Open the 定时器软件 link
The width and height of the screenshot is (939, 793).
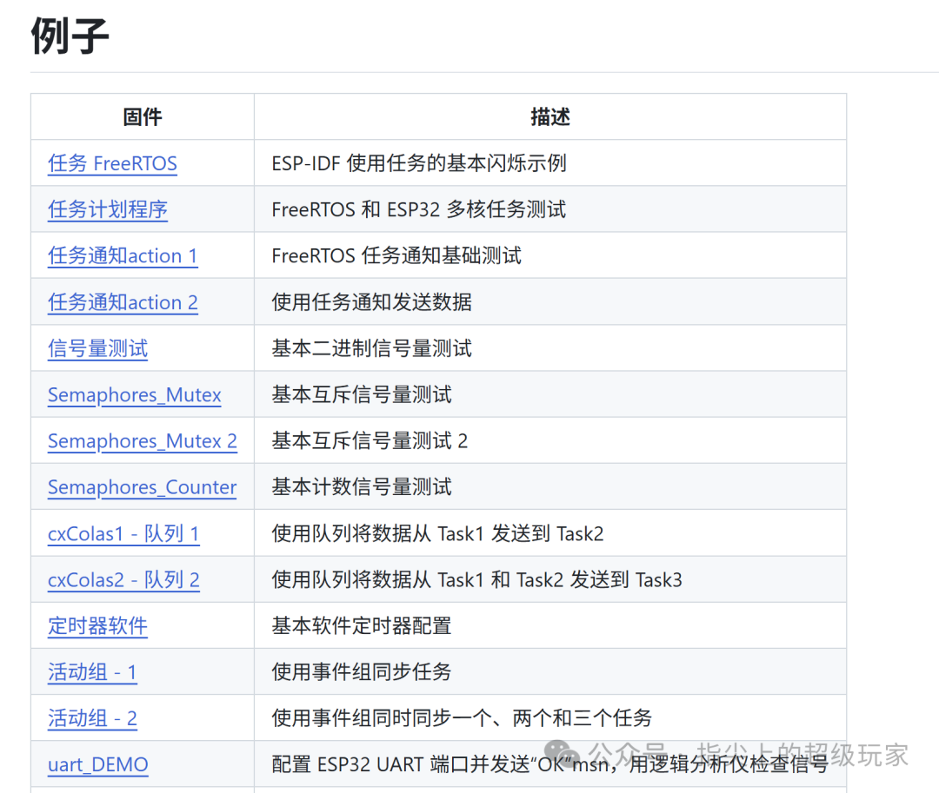tap(97, 625)
